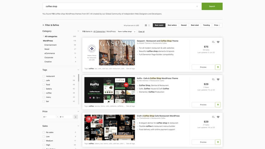Check the High sales filter
Viewport: 265px width, 149px height.
[44, 145]
